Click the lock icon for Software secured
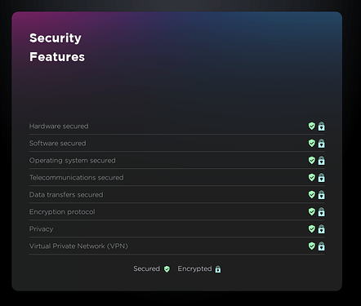 tap(322, 144)
